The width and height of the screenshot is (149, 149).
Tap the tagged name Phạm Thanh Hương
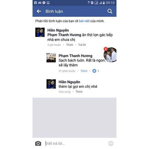coord(64,35)
